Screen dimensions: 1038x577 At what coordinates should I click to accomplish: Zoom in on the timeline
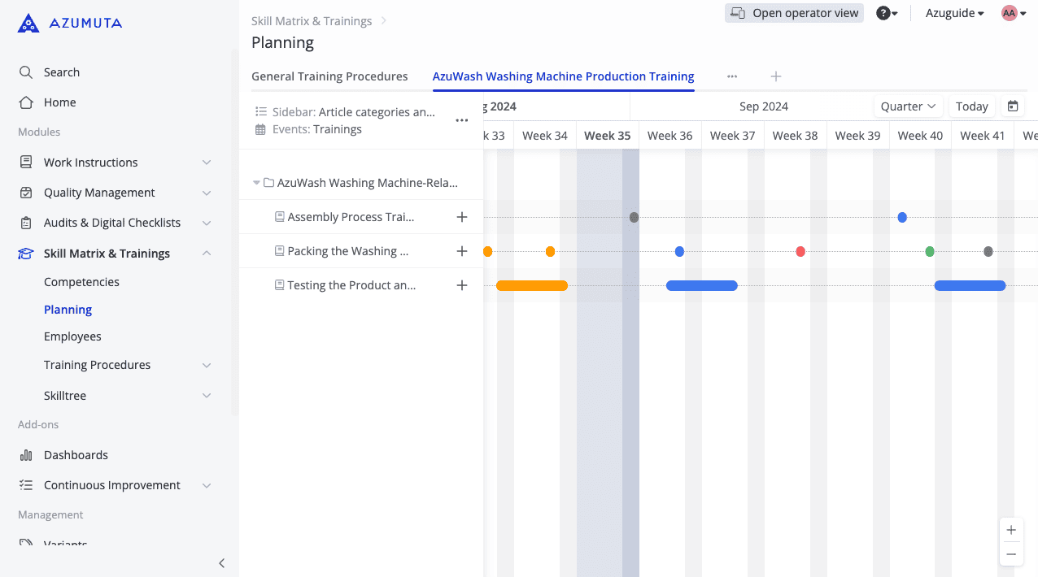pos(1010,530)
